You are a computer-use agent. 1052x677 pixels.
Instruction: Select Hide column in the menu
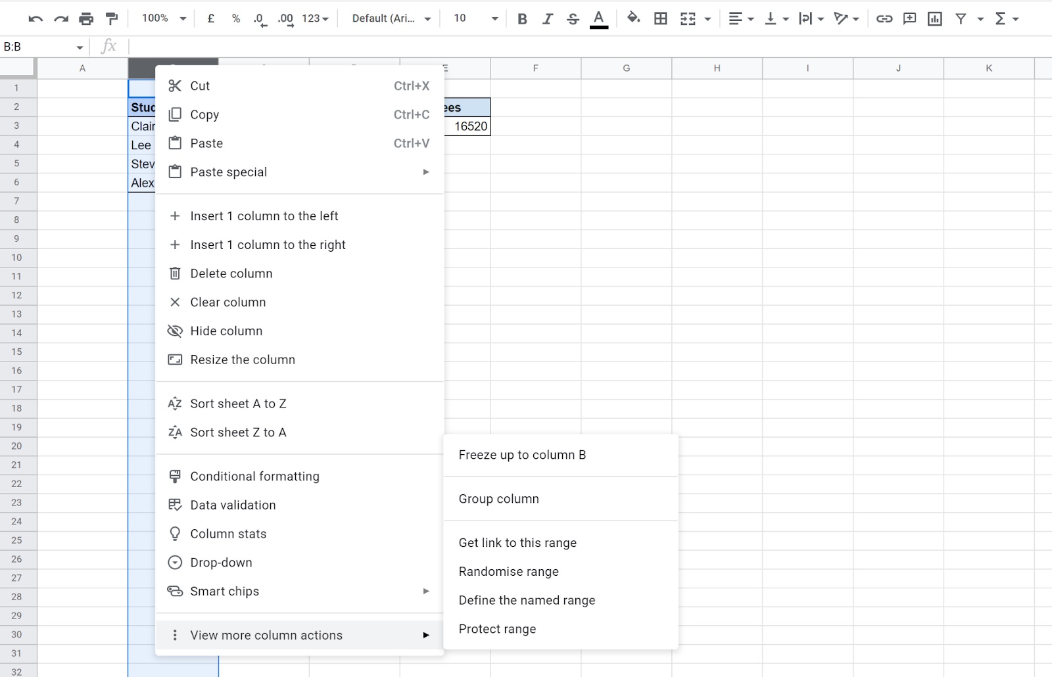pyautogui.click(x=226, y=331)
